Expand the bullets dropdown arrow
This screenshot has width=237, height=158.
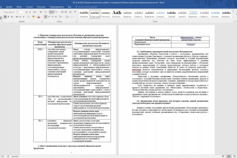coord(48,12)
